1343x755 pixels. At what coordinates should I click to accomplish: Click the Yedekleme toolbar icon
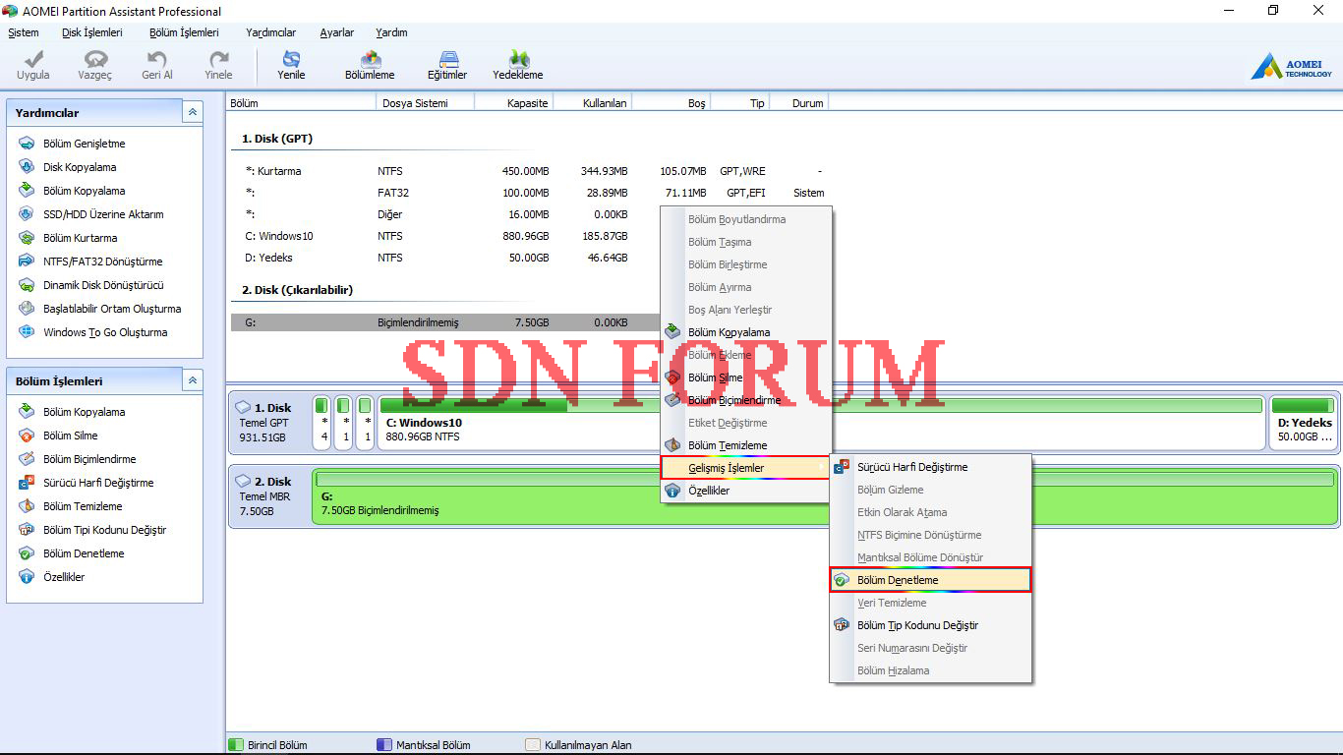pos(517,65)
